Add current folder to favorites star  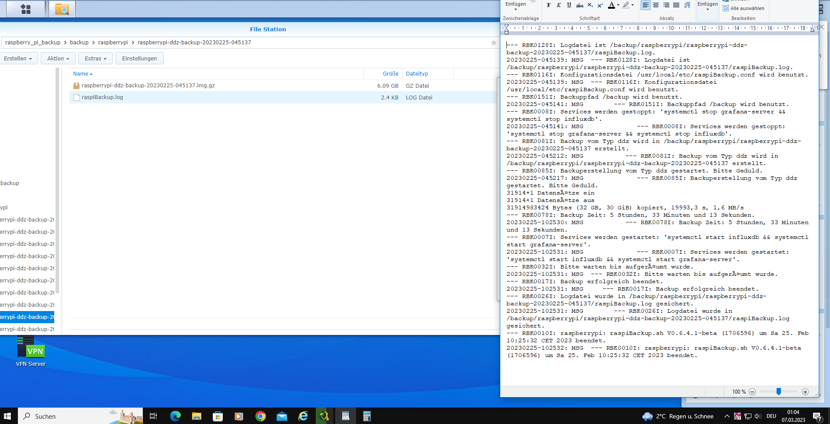[493, 43]
